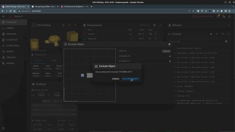The width and height of the screenshot is (235, 132).
Task: Open G-Code Viewer in the sidebar
Action: click(x=14, y=45)
